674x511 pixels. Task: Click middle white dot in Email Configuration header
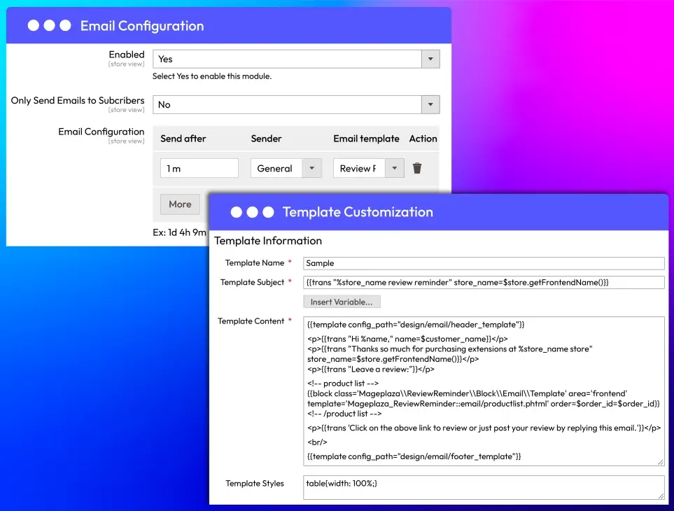point(49,26)
